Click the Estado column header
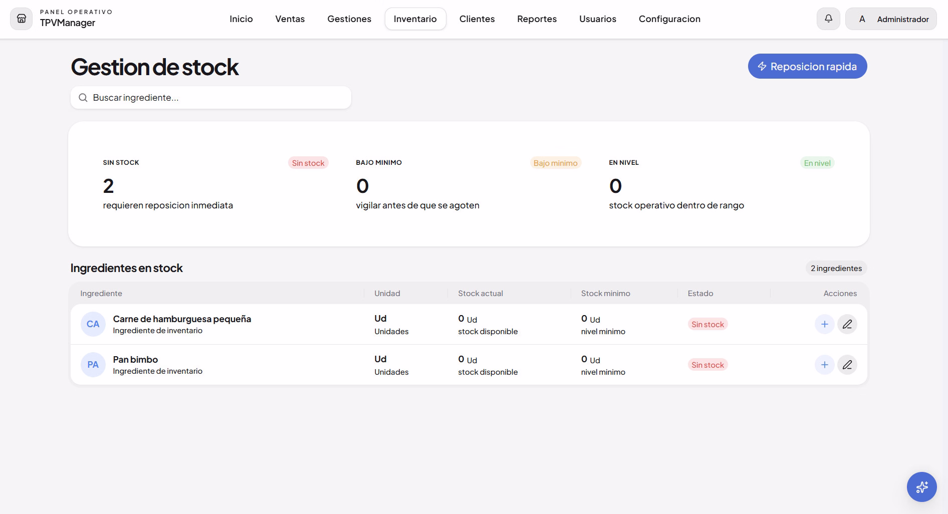Screen dimensions: 948x514 coord(700,293)
